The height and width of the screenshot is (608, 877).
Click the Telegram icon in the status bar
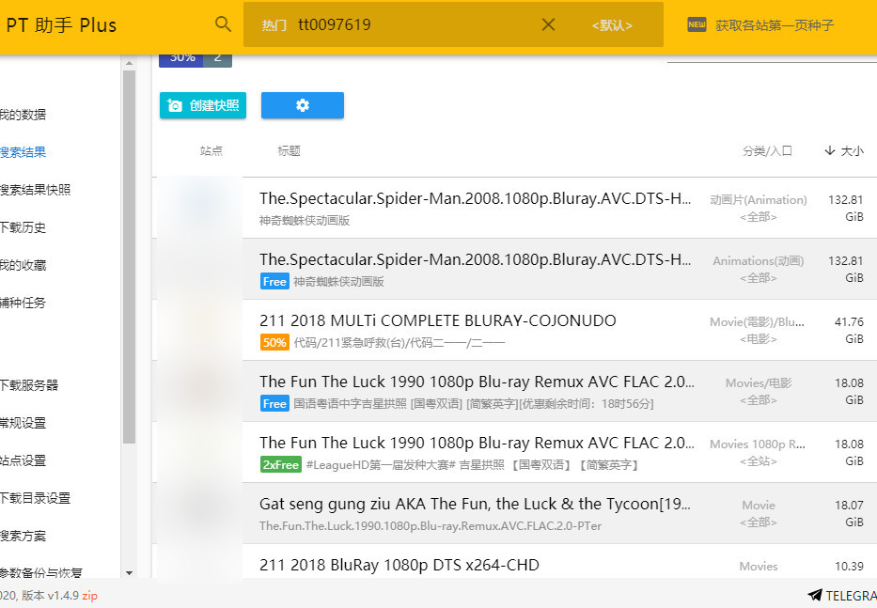816,595
